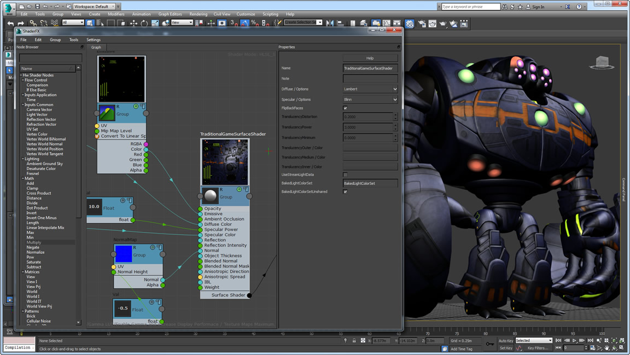Collapse the Math category in Node Browser

23,178
